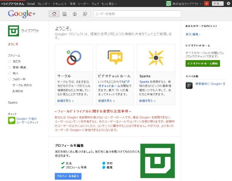The image size is (232, 181).
Task: Click the green account logo in top bar
Action: coord(169,3)
